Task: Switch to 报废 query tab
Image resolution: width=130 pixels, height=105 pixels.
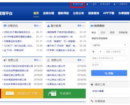Action: [112, 32]
